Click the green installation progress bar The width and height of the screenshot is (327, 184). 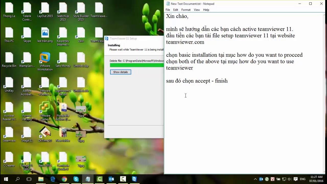coord(137,65)
